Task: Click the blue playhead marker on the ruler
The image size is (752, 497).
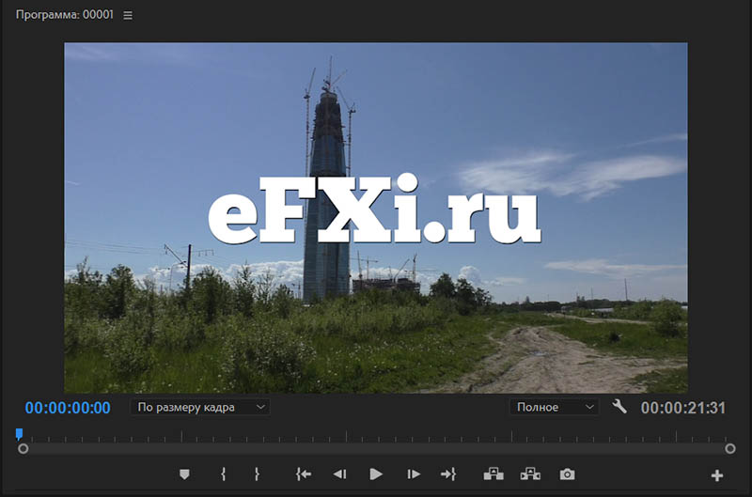Action: [x=19, y=434]
